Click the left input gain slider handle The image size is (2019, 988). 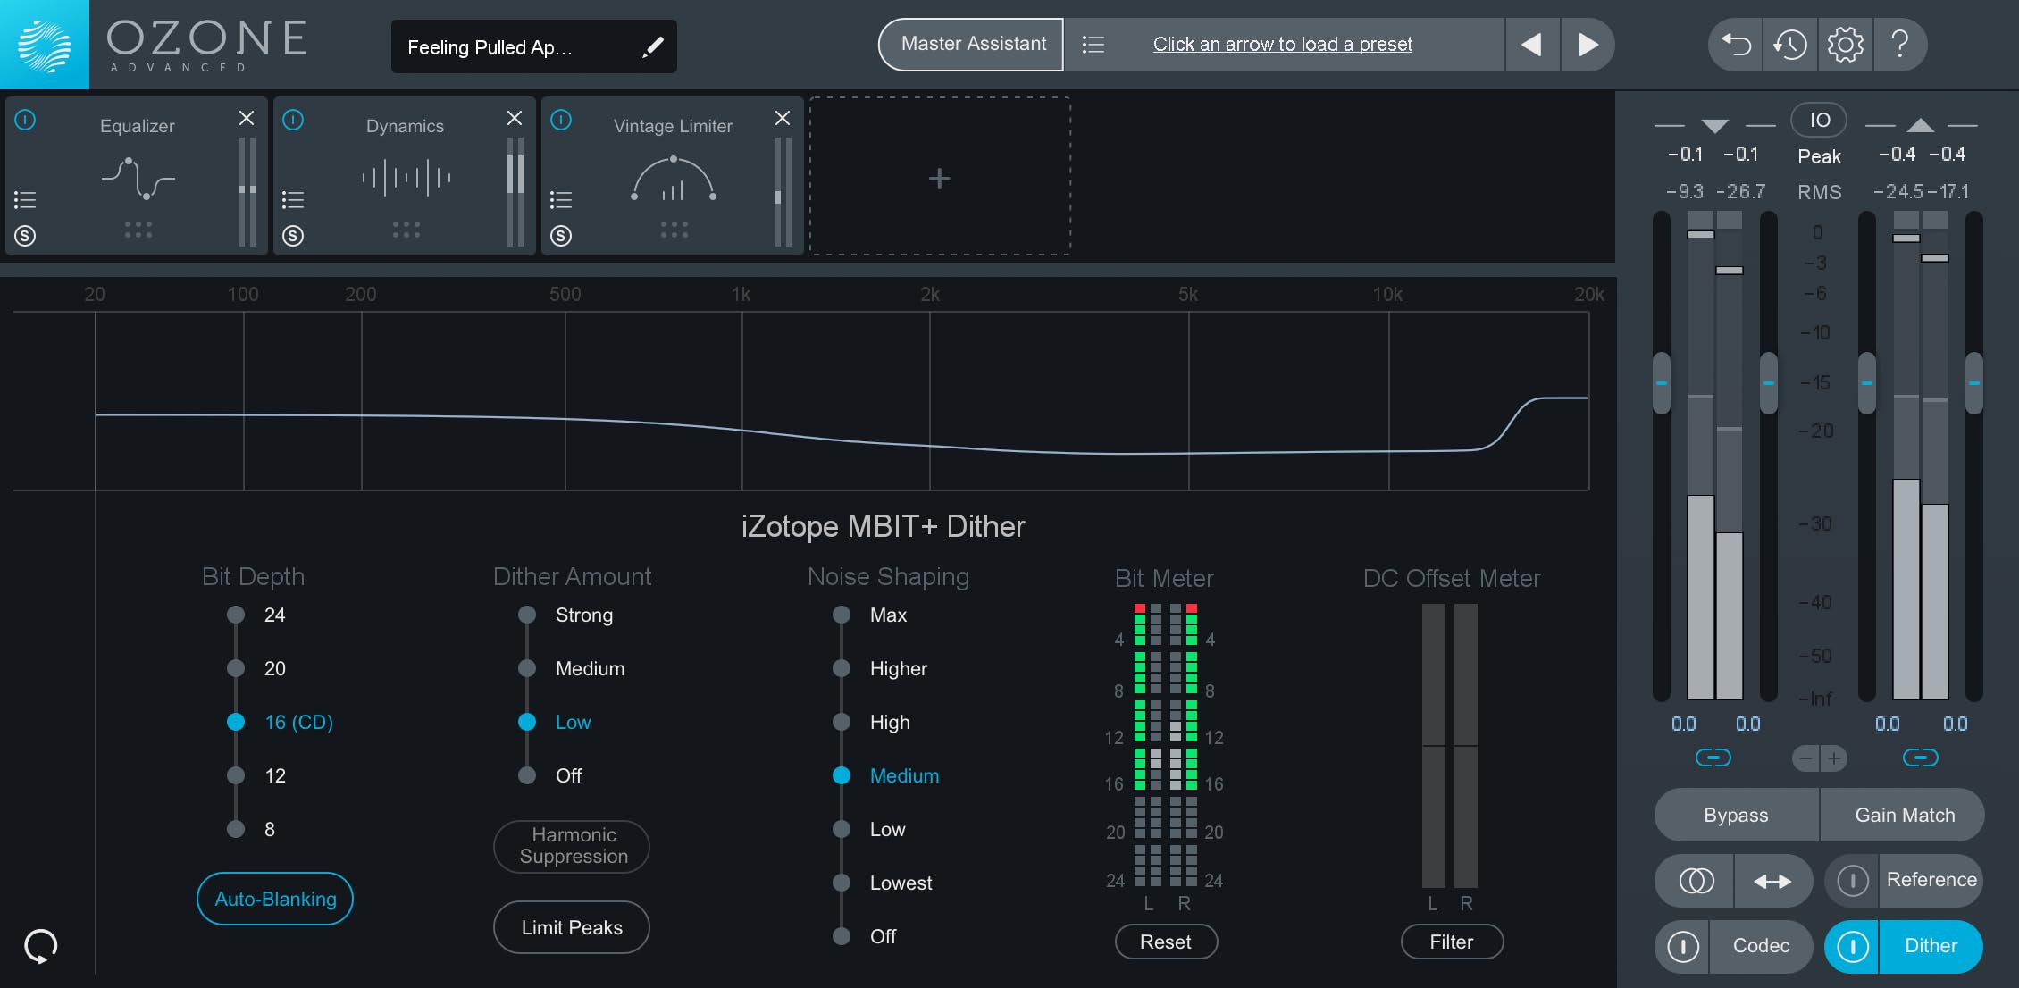tap(1662, 383)
